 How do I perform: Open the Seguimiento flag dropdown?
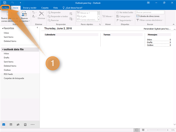124,20
